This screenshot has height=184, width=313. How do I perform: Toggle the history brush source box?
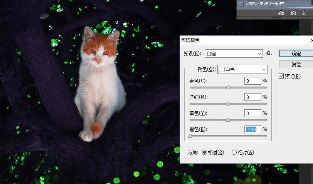click(241, 4)
